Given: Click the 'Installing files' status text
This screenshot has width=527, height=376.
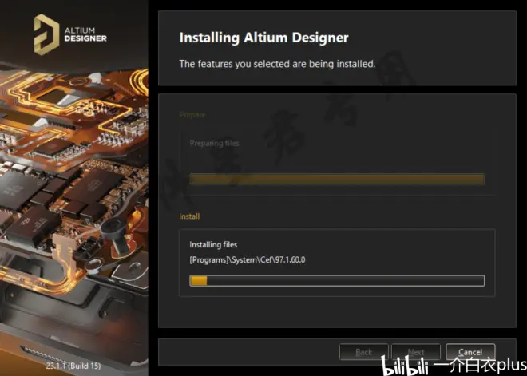Looking at the screenshot, I should (213, 244).
